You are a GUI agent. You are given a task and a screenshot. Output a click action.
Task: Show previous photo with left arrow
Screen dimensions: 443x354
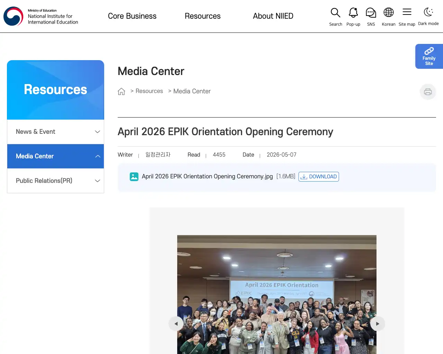176,324
